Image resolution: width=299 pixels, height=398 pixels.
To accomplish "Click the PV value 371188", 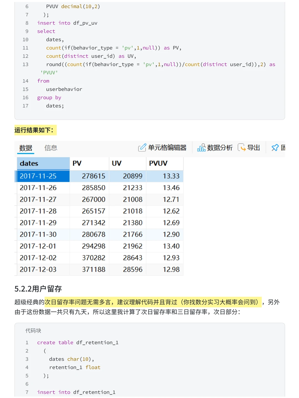I will (x=89, y=269).
